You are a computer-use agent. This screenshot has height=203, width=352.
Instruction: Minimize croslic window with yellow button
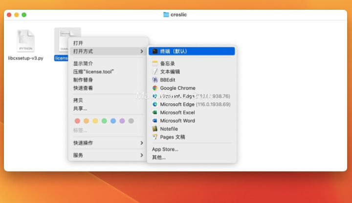pyautogui.click(x=17, y=15)
